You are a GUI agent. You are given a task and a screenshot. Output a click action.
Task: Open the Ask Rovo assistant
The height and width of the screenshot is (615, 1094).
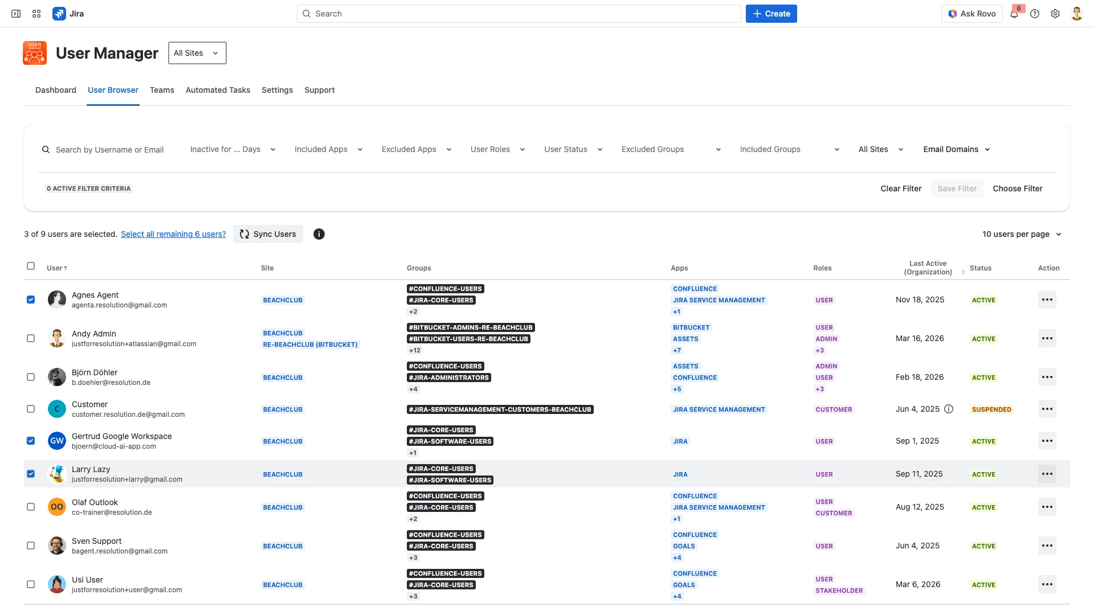tap(971, 13)
